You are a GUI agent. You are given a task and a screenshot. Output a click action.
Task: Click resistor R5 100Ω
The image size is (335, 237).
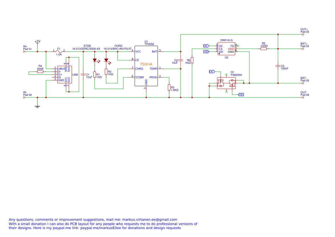point(264,49)
